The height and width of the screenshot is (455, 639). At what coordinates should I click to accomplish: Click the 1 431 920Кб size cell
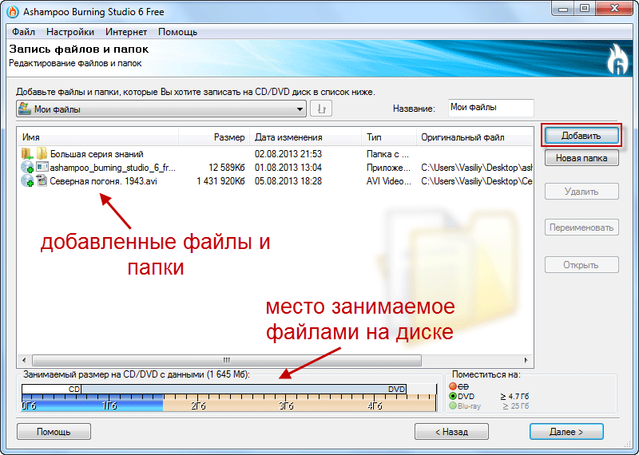point(221,181)
